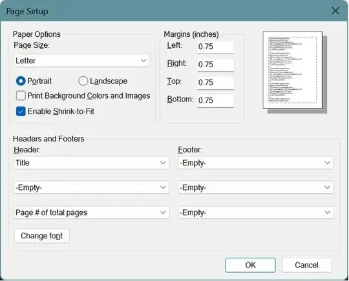Open the second Header dropdown set to -Empty-
The image size is (349, 281).
tap(91, 187)
